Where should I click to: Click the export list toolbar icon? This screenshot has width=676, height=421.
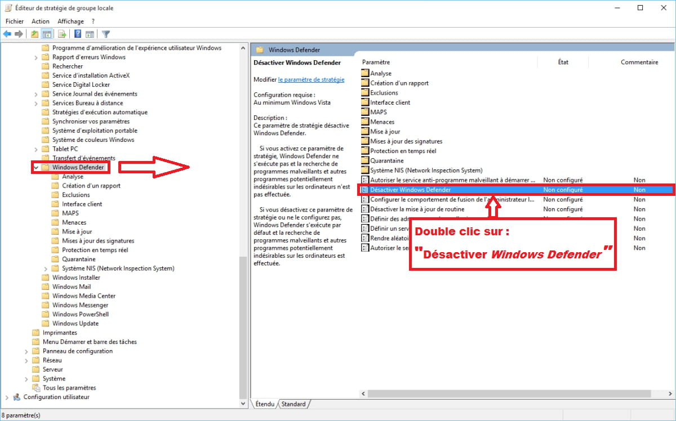click(x=62, y=34)
